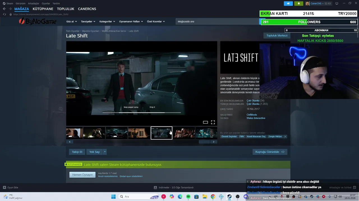This screenshot has width=359, height=201.
Task: Open Microsoft Store from the taskbar
Action: 196,197
